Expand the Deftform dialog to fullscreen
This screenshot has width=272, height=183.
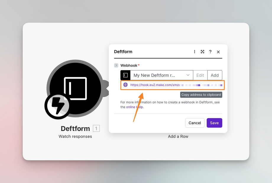click(x=203, y=52)
